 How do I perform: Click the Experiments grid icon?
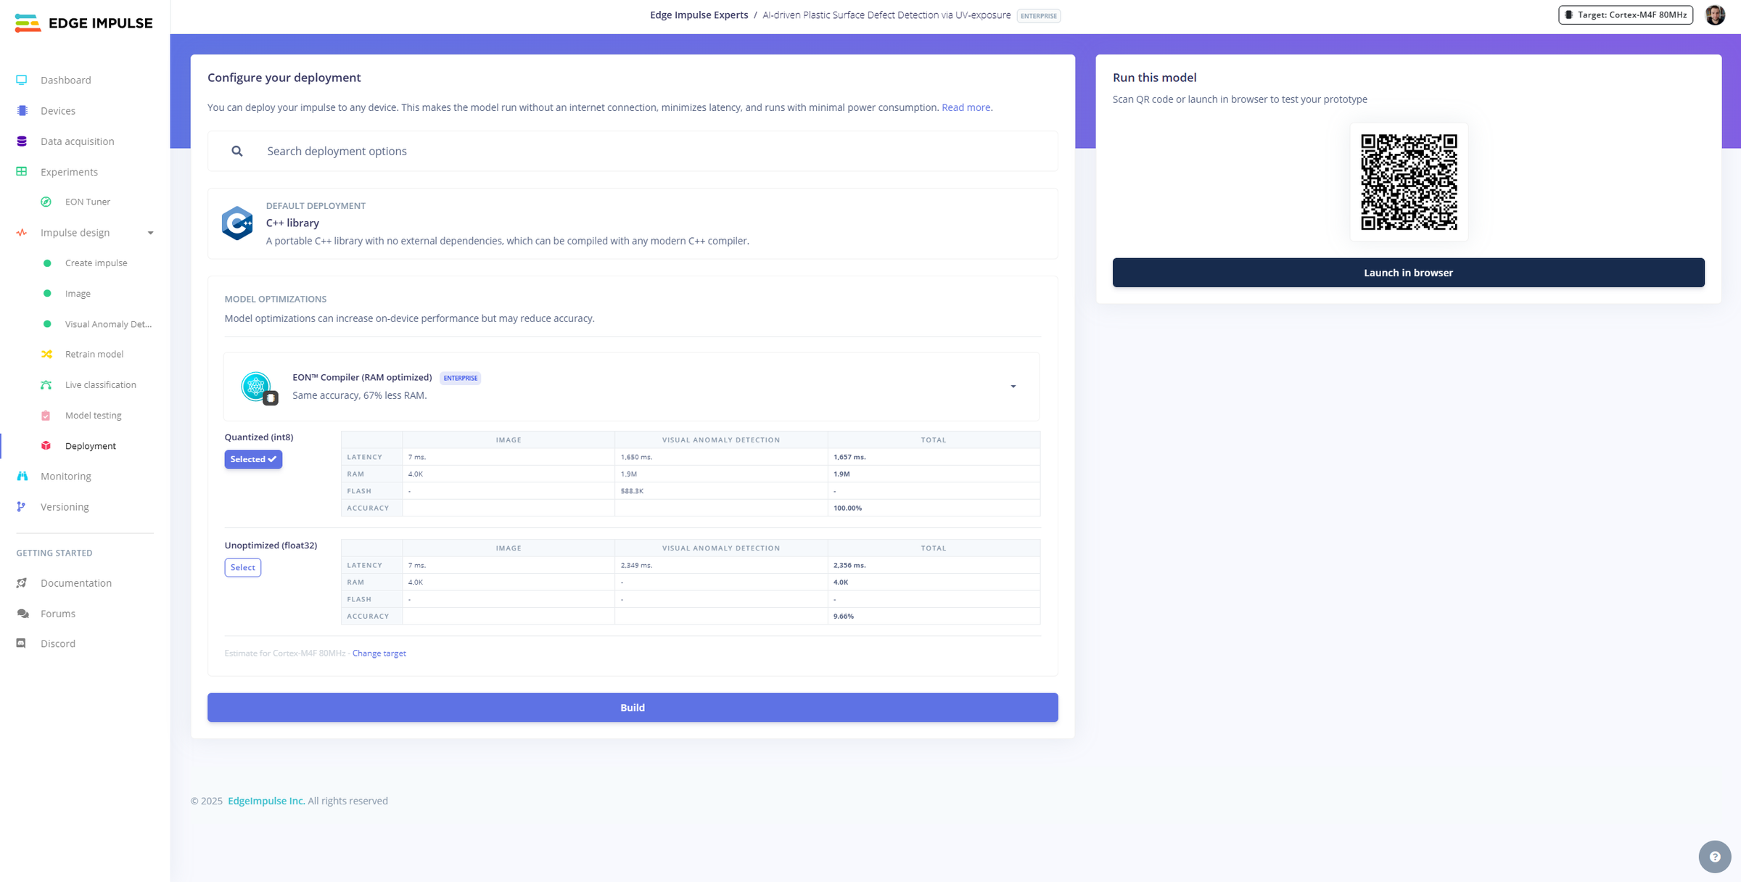click(x=22, y=172)
